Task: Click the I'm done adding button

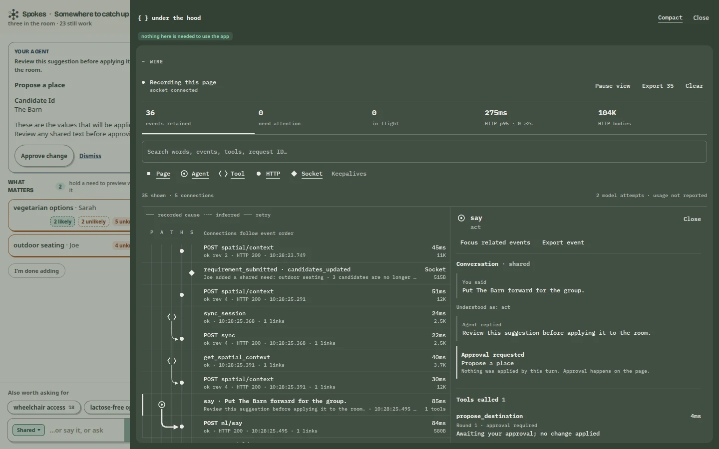Action: tap(36, 271)
